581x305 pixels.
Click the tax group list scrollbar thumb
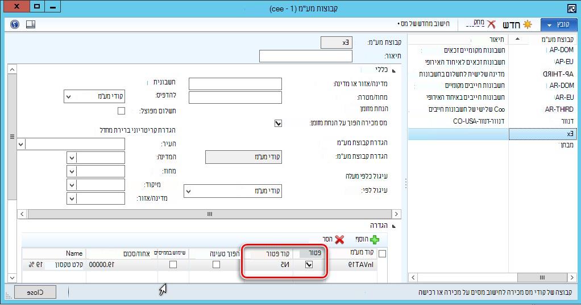coord(542,277)
